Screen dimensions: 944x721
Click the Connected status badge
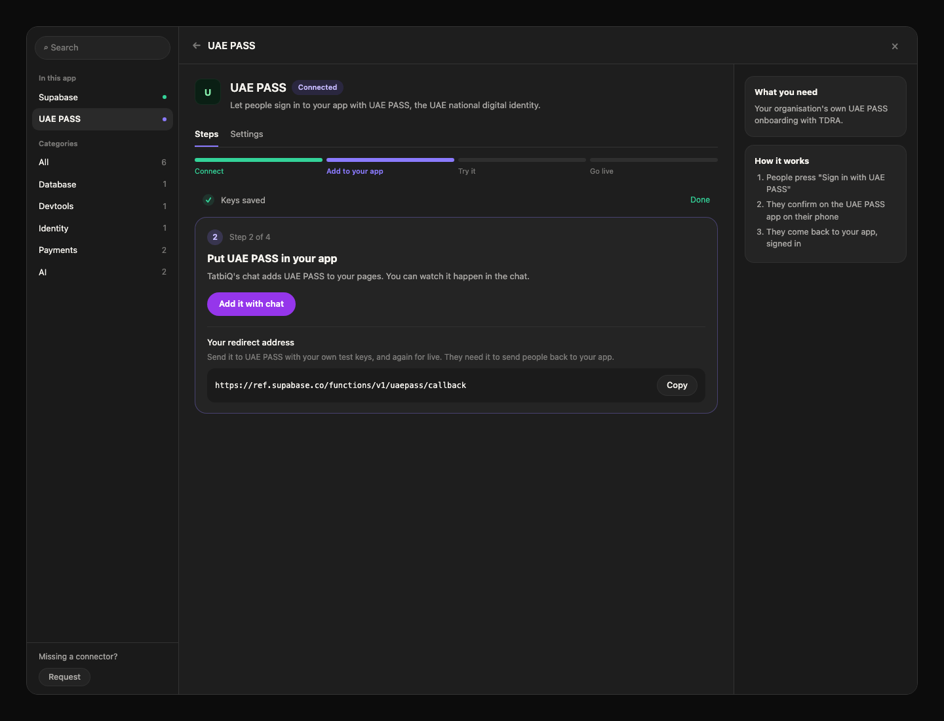[x=317, y=87]
